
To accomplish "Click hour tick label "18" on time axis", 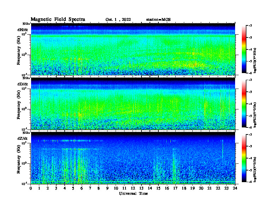I will pyautogui.click(x=184, y=188).
